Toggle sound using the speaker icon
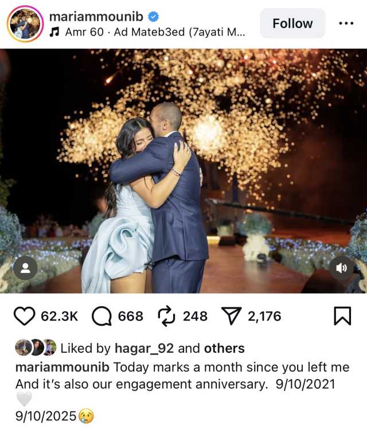This screenshot has width=367, height=429. pyautogui.click(x=342, y=268)
